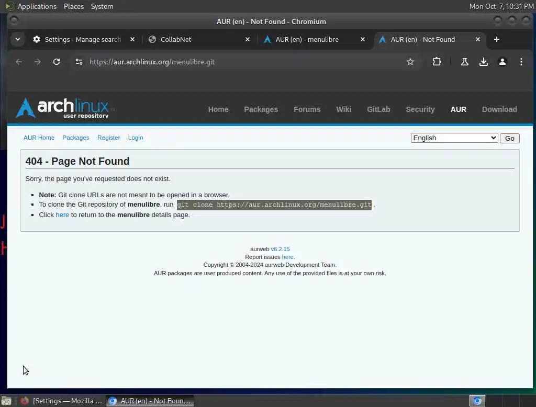The width and height of the screenshot is (536, 407).
Task: Open Security in Arch navigation
Action: [420, 109]
